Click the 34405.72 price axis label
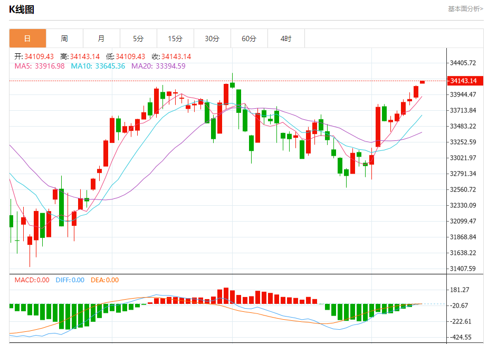 click(x=463, y=63)
